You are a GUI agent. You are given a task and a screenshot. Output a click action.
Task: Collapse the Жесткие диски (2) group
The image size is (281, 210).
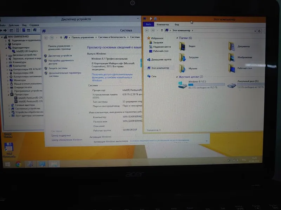click(x=177, y=77)
